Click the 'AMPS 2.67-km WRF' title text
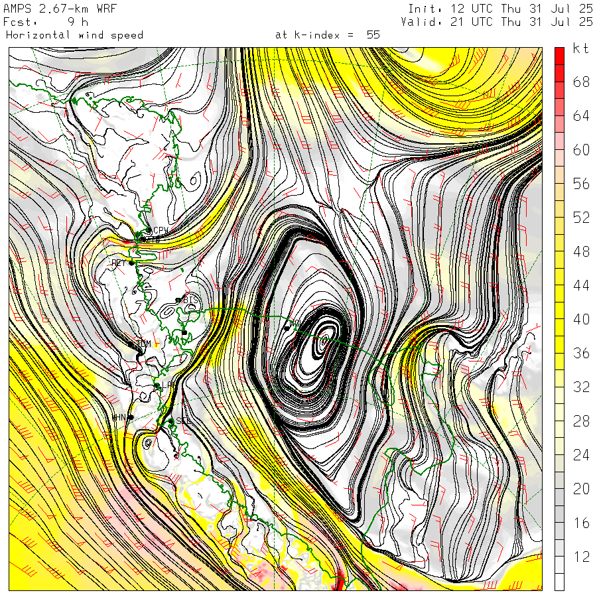 60,9
